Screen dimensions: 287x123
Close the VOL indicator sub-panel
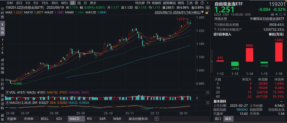coord(207,92)
